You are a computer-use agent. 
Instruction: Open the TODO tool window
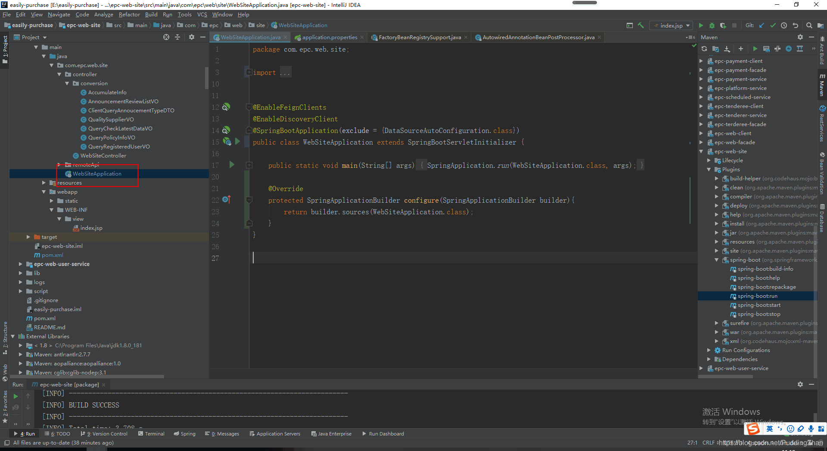[58, 434]
